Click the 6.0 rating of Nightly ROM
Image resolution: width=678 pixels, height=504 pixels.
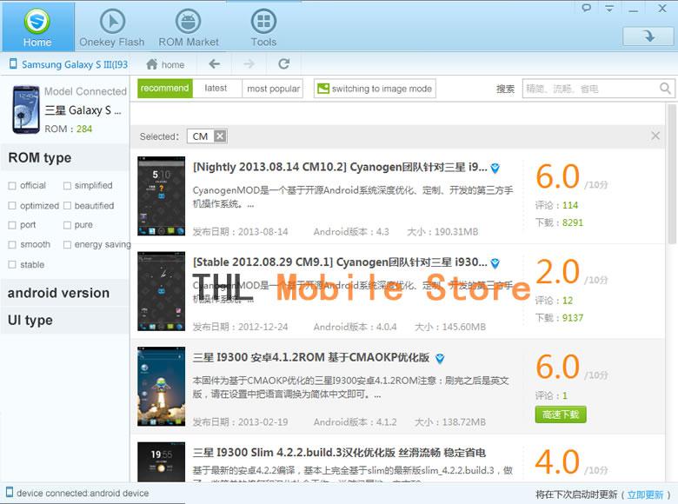[557, 176]
